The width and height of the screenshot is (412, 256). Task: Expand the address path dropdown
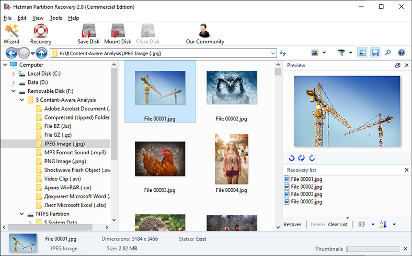273,54
